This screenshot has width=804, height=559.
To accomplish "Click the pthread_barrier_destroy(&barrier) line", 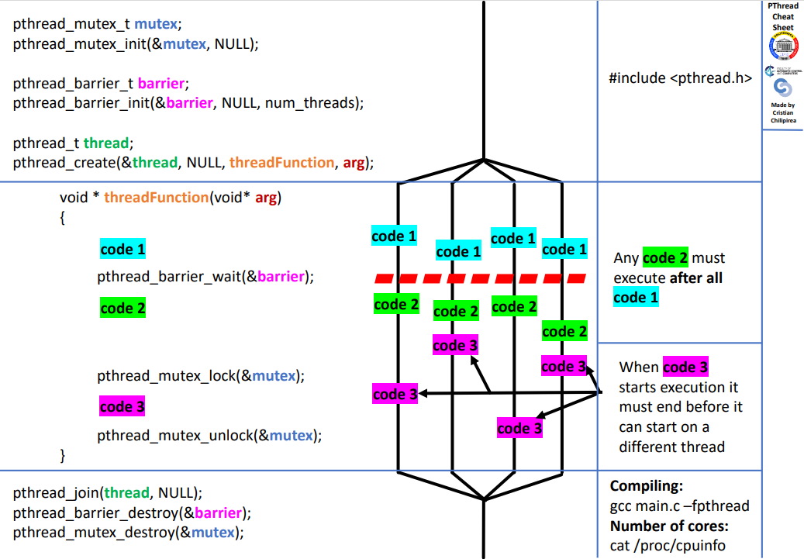I will (x=132, y=512).
